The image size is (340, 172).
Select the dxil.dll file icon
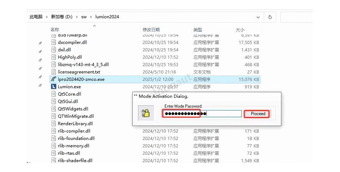coord(54,50)
